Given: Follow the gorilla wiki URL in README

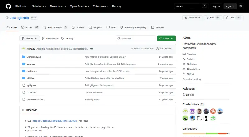Looking at the screenshot, I should pyautogui.click(x=55, y=121).
